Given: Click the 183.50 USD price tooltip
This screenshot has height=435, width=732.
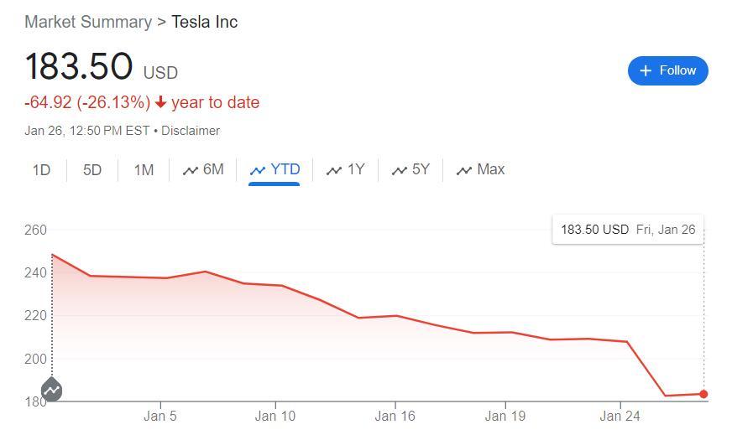Looking at the screenshot, I should pyautogui.click(x=628, y=229).
